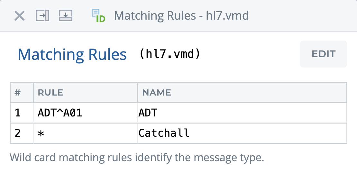
Task: Select row number 1 in the table
Action: click(x=18, y=113)
